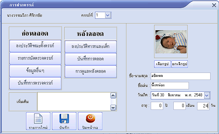Click inside the เพิ่มเติม notes text area
The height and width of the screenshot is (134, 219).
74,102
